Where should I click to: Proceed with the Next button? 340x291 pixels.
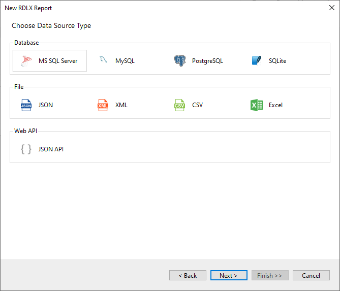coord(229,275)
